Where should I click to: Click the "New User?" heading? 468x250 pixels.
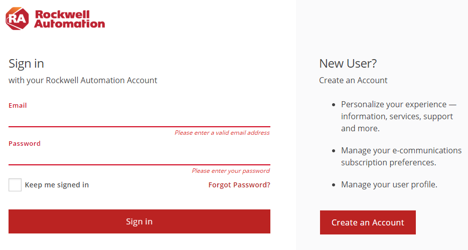click(x=348, y=64)
